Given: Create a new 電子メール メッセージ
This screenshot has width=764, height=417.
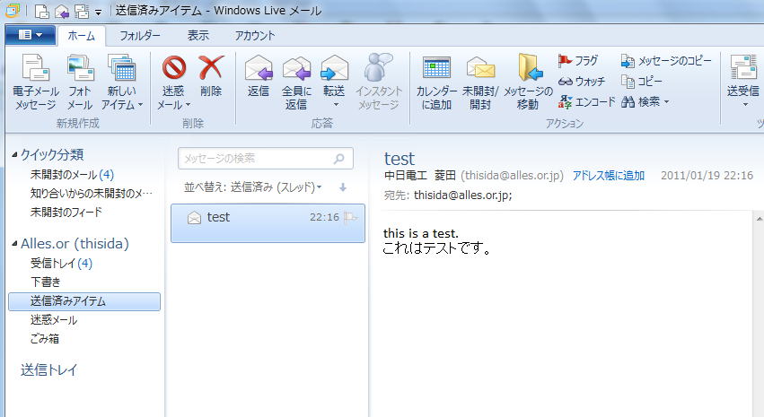Looking at the screenshot, I should (x=35, y=83).
